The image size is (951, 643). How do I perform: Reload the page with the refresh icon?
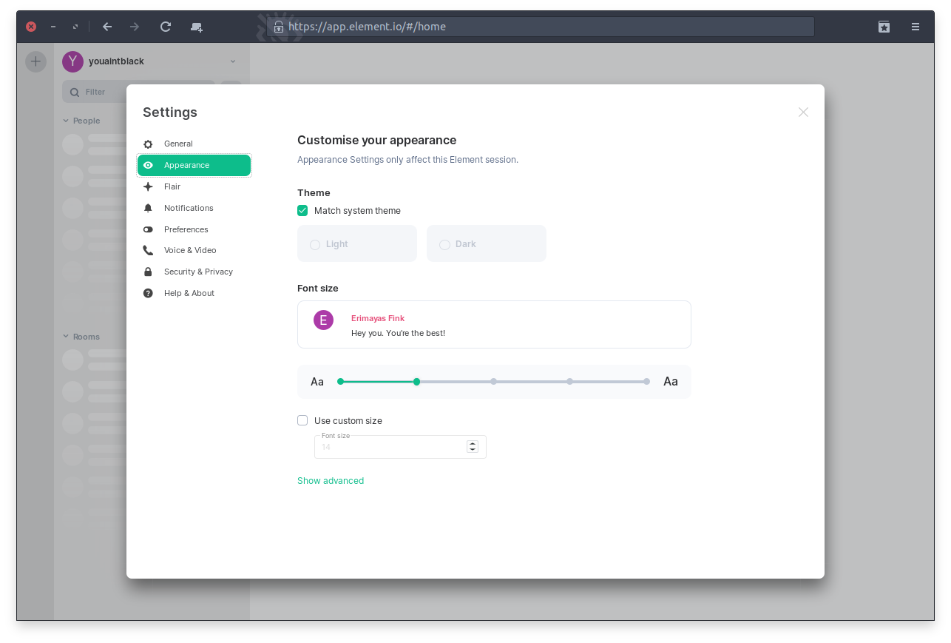tap(166, 27)
